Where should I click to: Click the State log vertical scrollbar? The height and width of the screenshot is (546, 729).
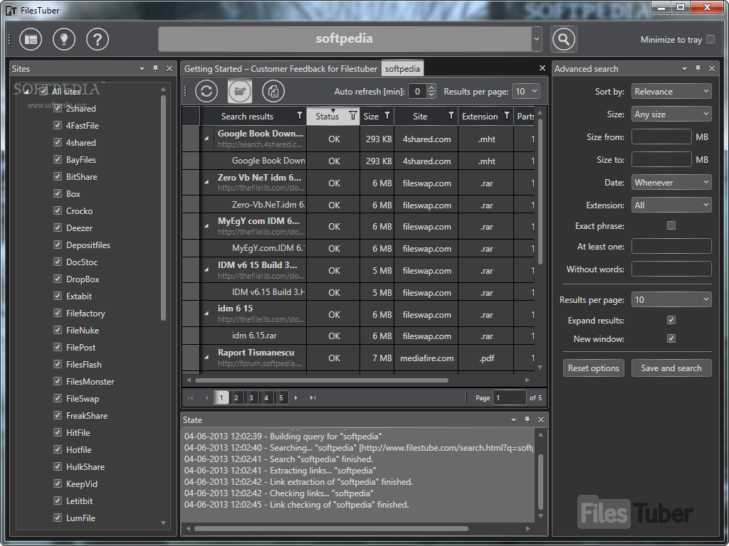click(x=540, y=481)
